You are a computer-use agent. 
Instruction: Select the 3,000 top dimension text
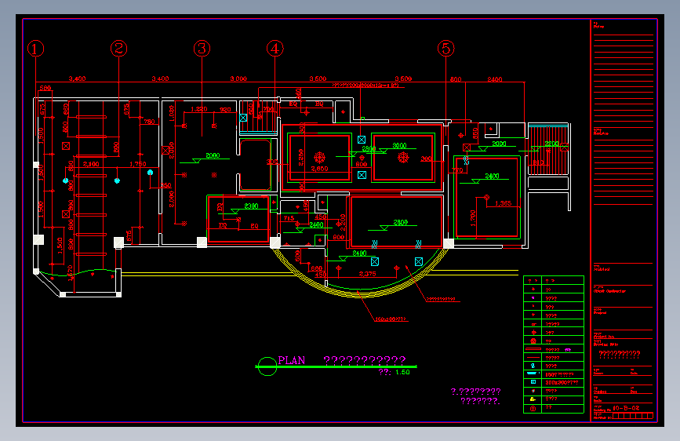point(238,78)
